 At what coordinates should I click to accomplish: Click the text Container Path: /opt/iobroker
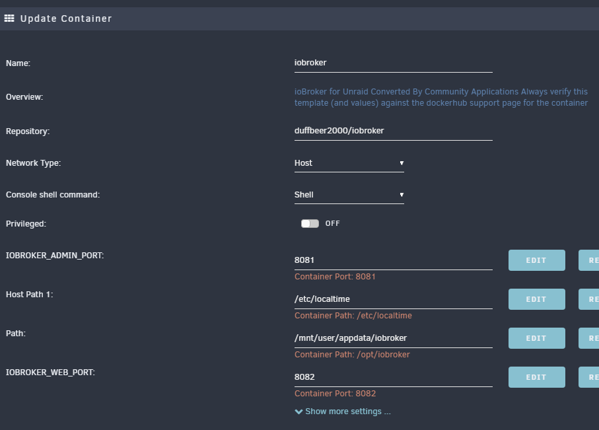(352, 355)
